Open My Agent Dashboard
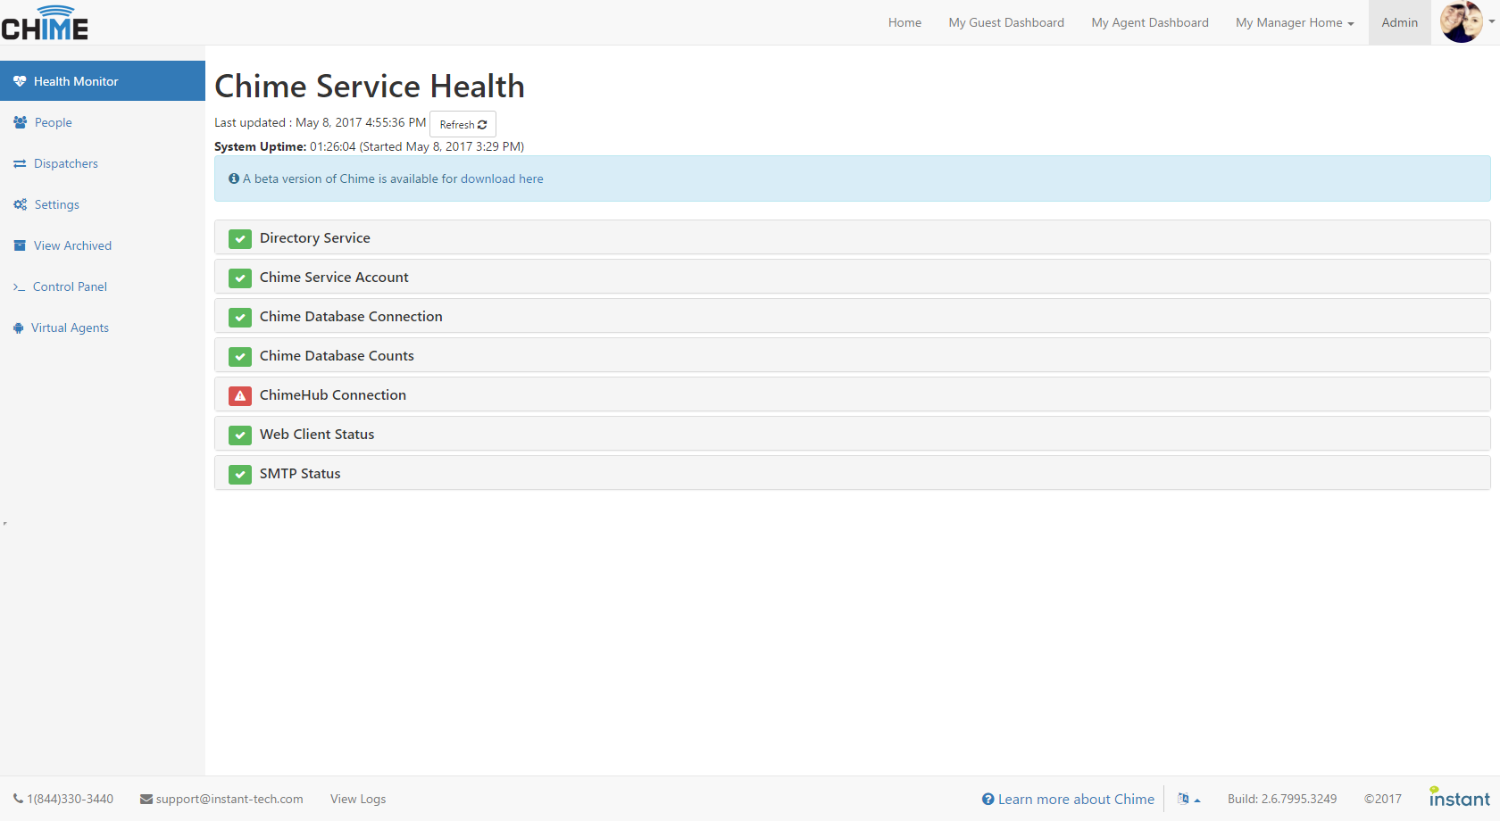This screenshot has height=821, width=1500. (1150, 22)
